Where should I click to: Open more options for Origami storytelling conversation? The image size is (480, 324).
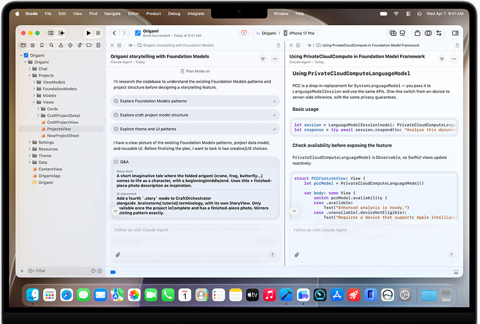[275, 58]
